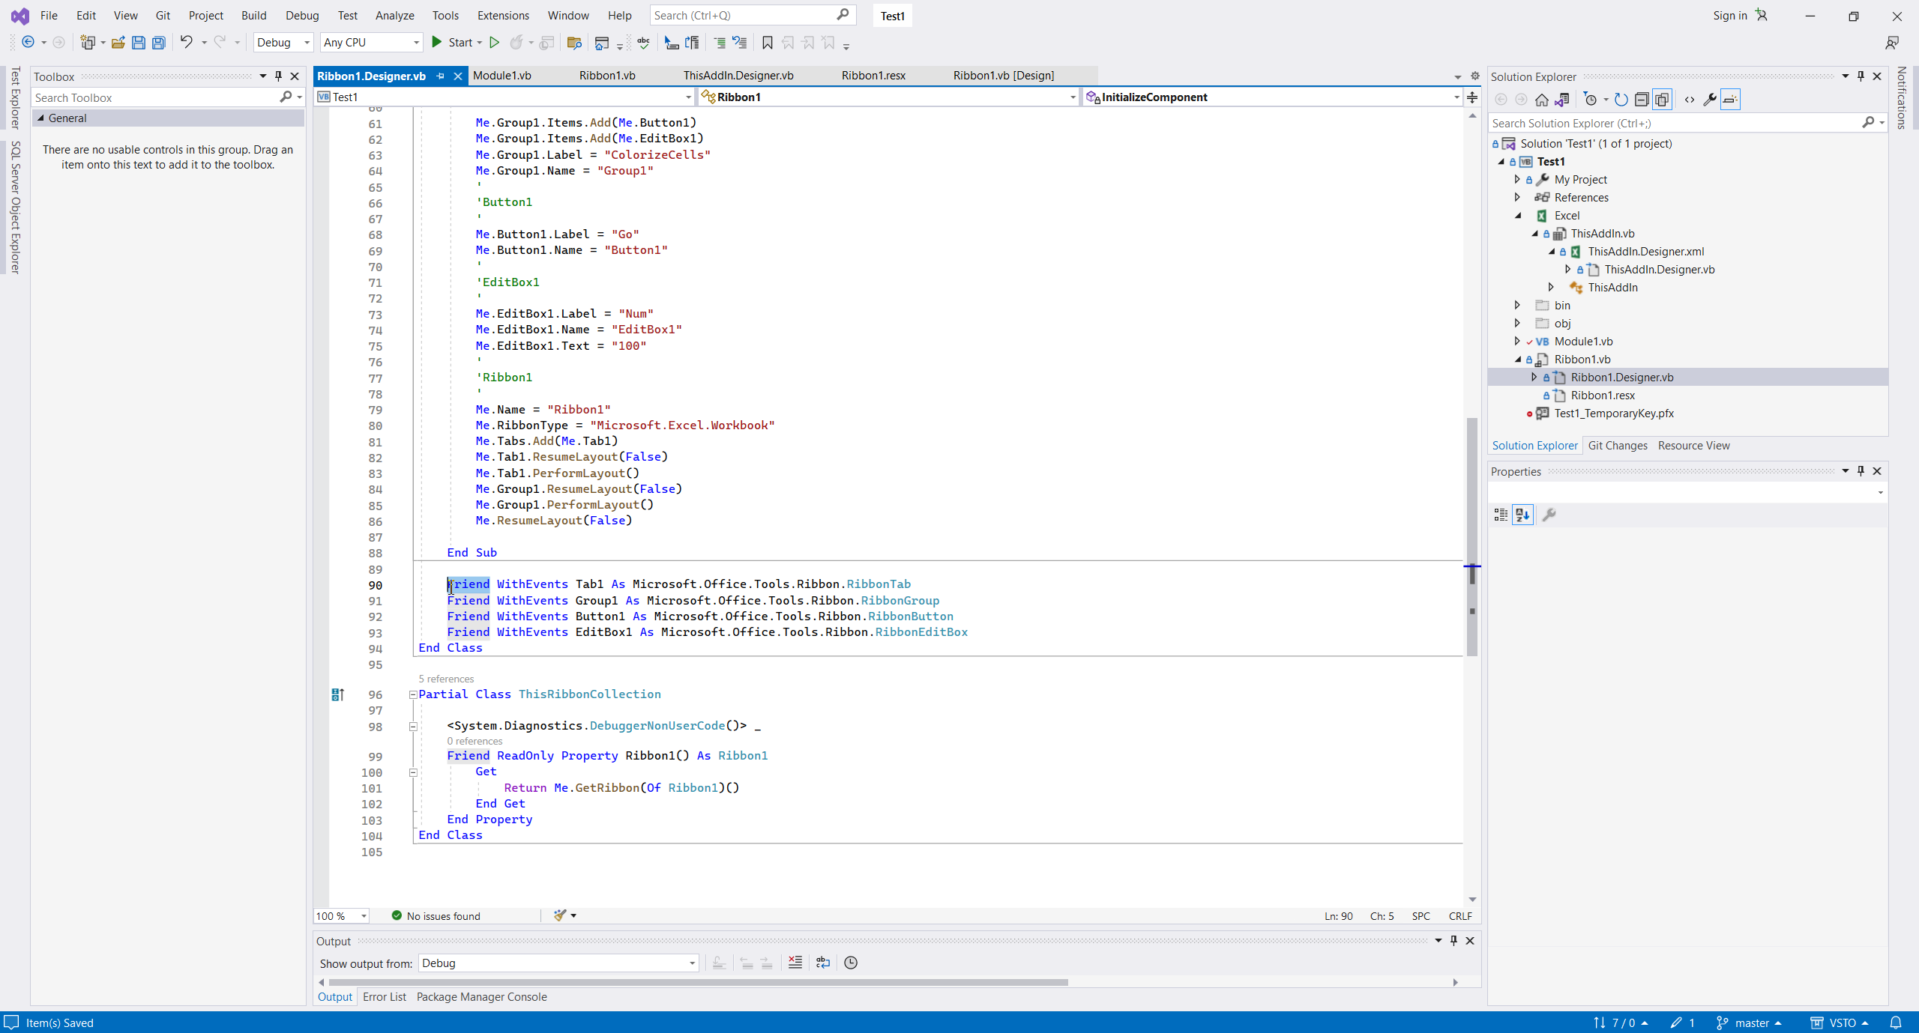Collapse the ThisRibbonCollection class outline
Viewport: 1919px width, 1033px height.
click(x=413, y=694)
